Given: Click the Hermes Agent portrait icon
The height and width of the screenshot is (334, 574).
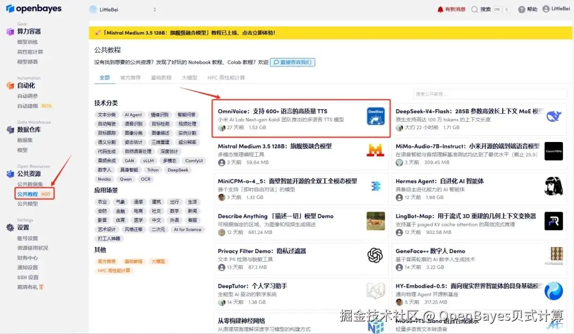Looking at the screenshot, I should (x=553, y=186).
